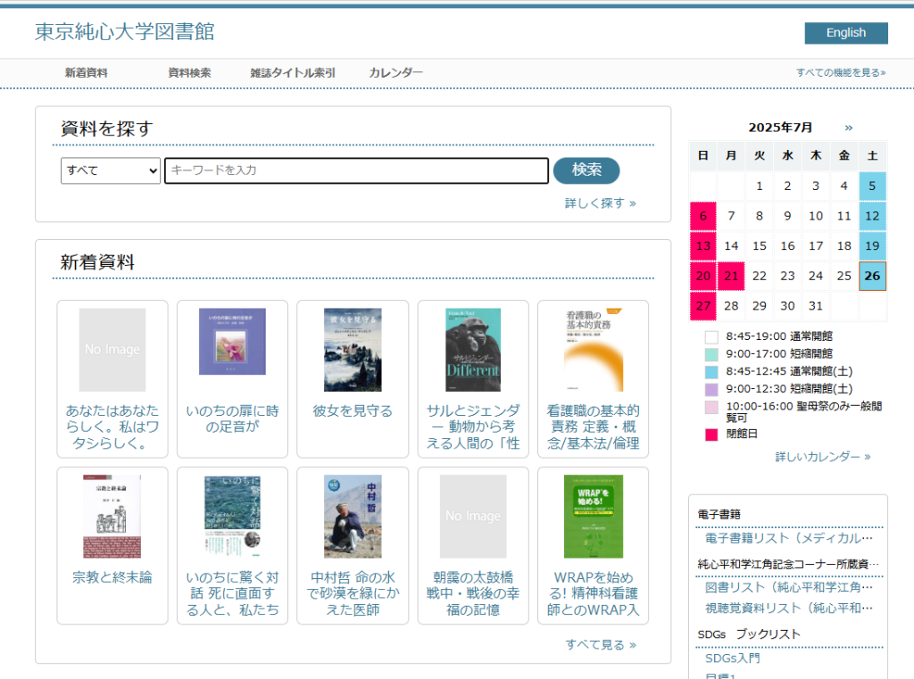Screen dimensions: 914x679
Task: Select the 宗教と終末論 book cover
Action: click(x=112, y=517)
